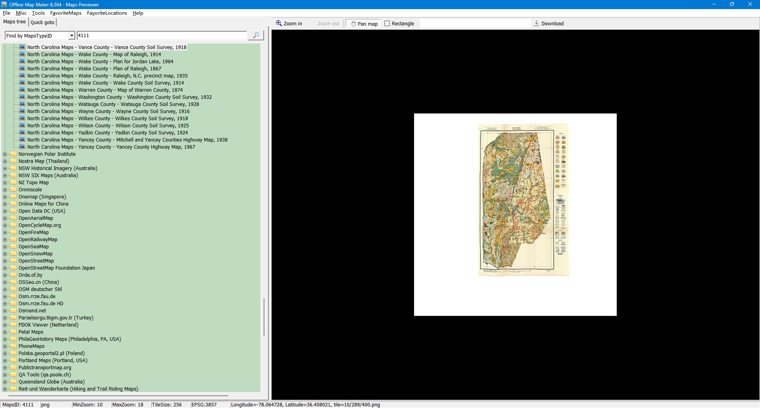Click the Petal Maps folder icon
This screenshot has width=760, height=408.
point(14,332)
